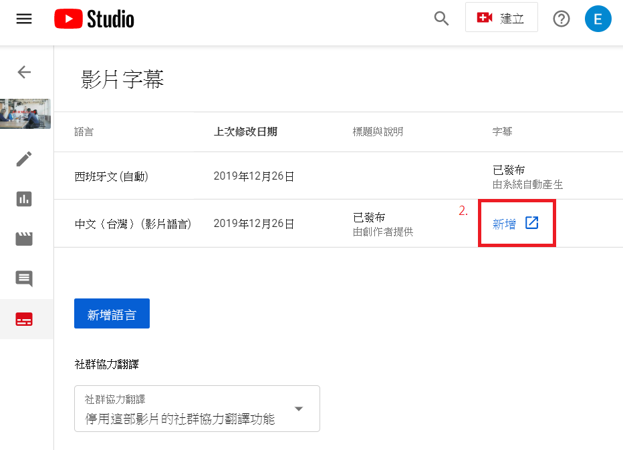Click the 新增語言 button

(x=112, y=314)
